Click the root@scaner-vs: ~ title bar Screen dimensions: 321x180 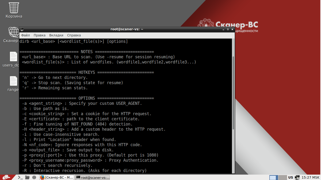tap(127, 29)
